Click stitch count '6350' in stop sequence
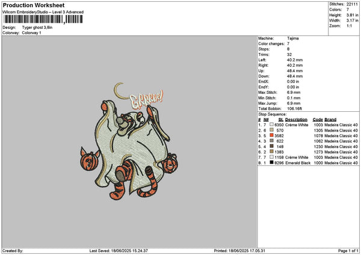 point(279,125)
